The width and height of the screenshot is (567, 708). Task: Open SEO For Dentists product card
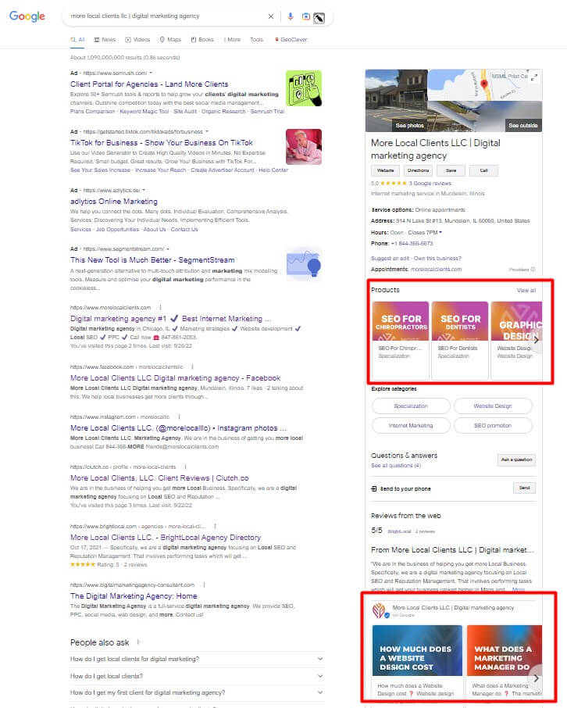click(x=460, y=340)
